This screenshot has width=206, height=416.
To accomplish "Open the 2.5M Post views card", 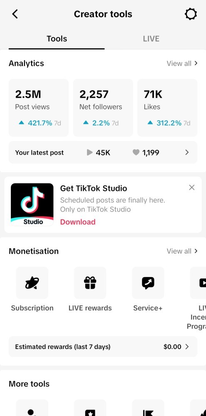I will (39, 108).
